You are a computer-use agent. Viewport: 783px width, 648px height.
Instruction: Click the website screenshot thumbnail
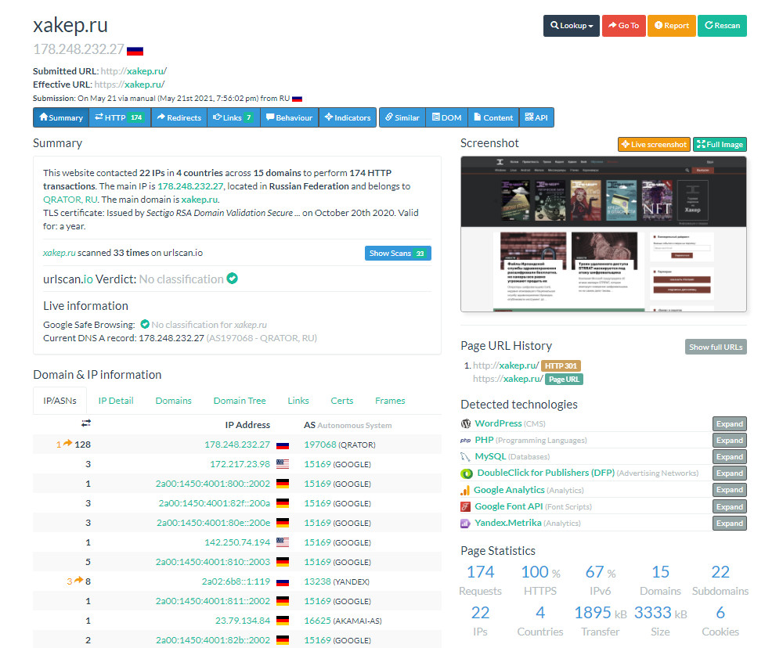click(603, 234)
